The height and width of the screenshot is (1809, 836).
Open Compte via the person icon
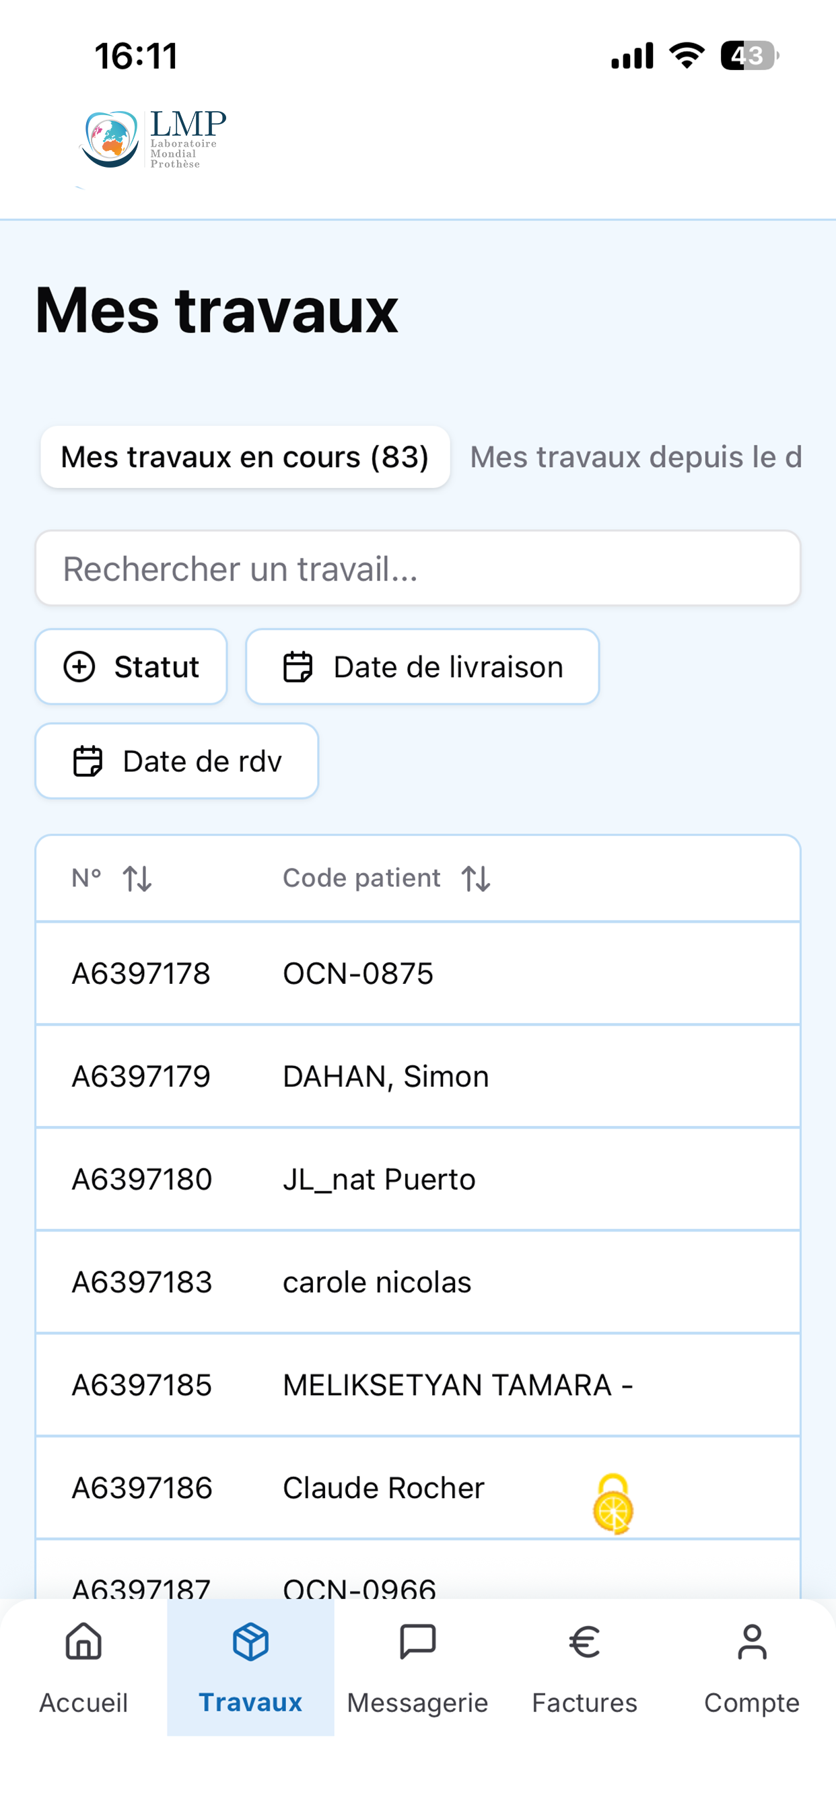752,1642
